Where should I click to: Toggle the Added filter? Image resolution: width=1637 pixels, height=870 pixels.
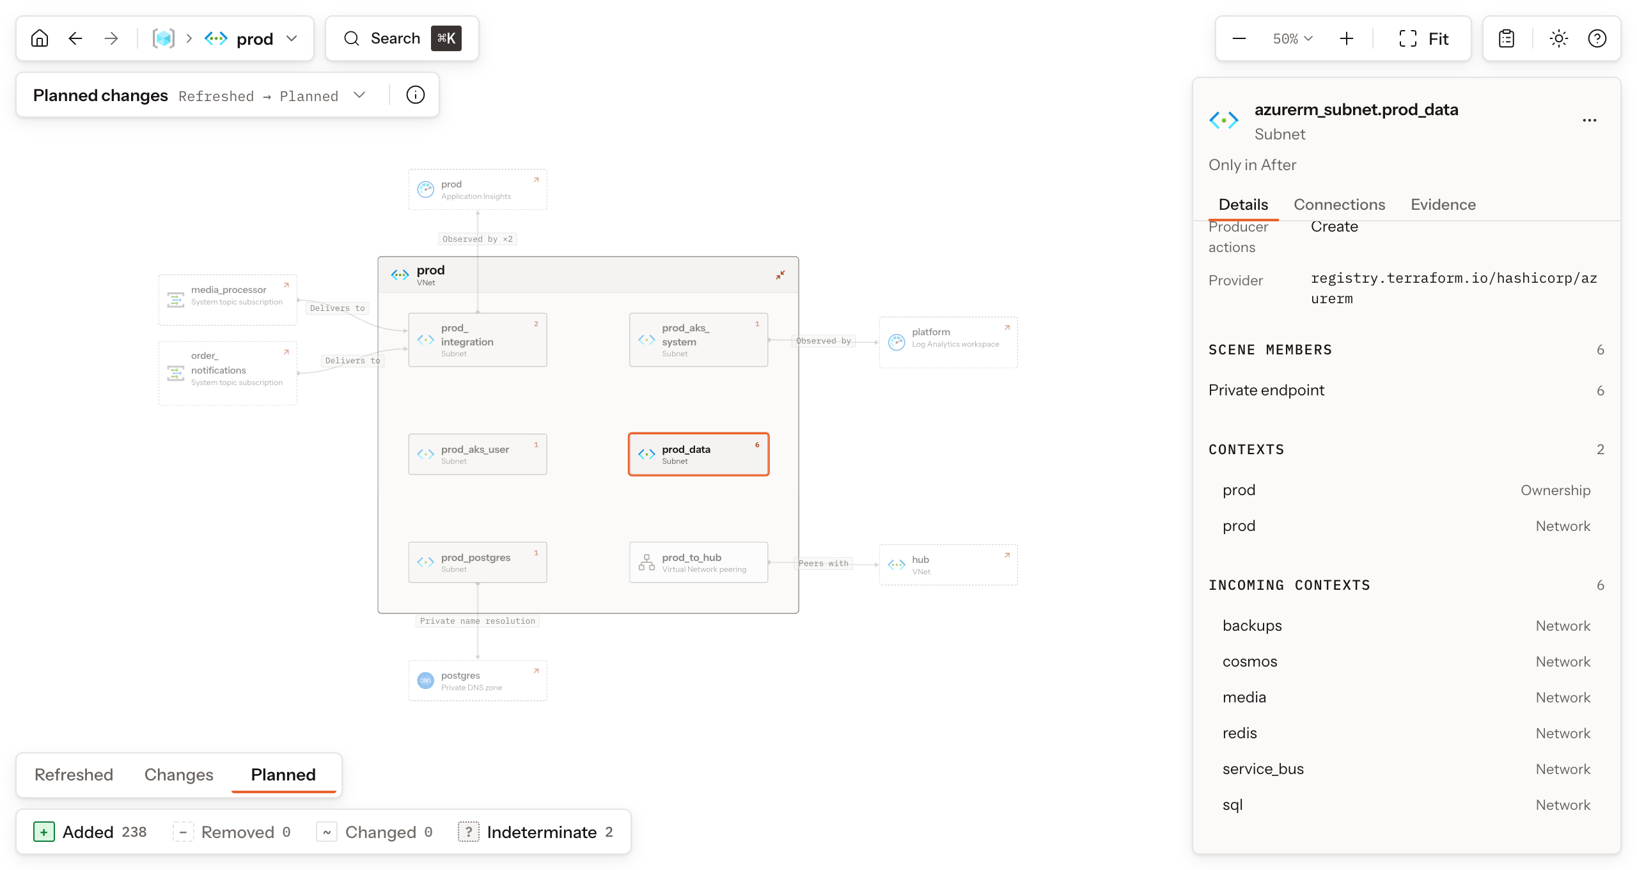[x=90, y=832]
